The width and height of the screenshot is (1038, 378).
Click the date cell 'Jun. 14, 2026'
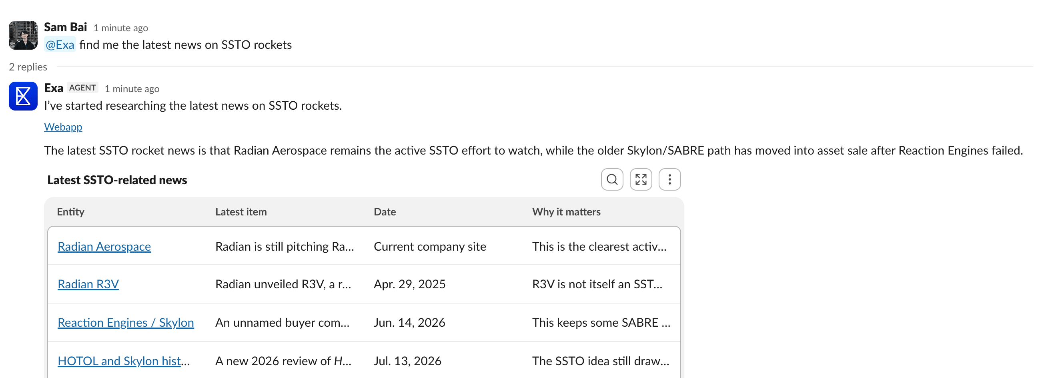pos(409,322)
